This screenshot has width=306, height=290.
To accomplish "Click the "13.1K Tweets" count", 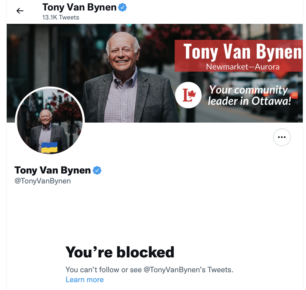I will (61, 17).
